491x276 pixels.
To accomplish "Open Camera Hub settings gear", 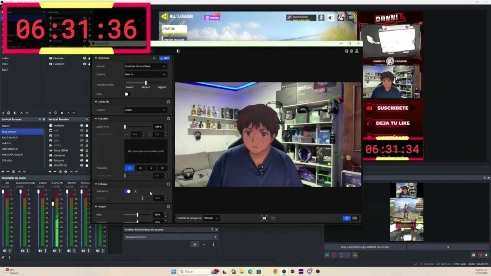I will pyautogui.click(x=351, y=51).
